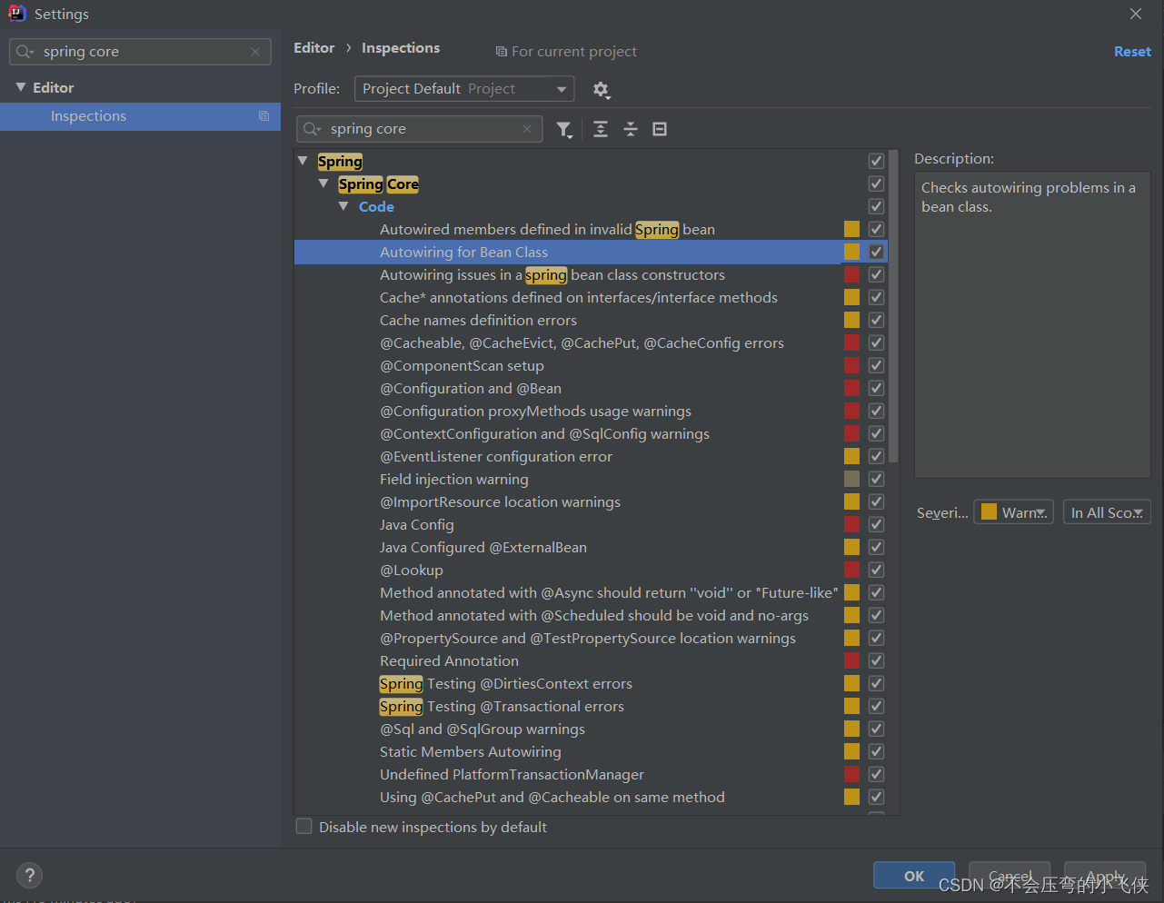Close the Settings dialog window
1164x903 pixels.
[1136, 14]
